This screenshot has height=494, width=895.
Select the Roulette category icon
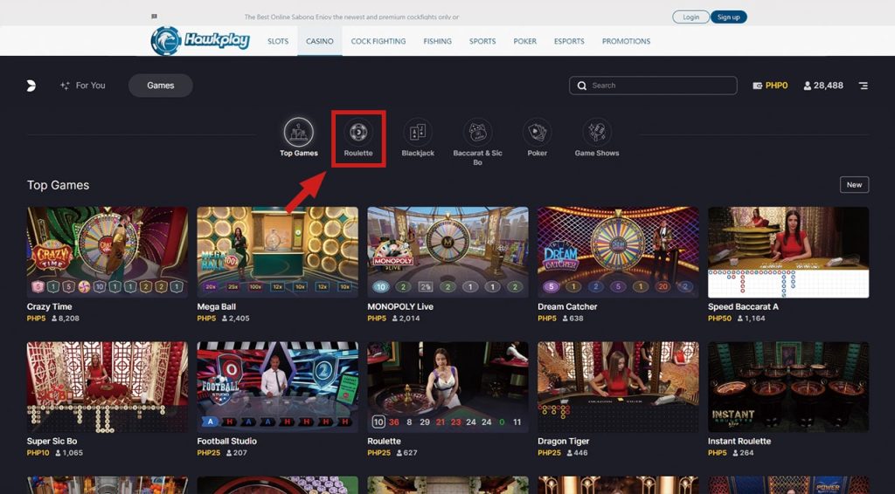pyautogui.click(x=358, y=132)
